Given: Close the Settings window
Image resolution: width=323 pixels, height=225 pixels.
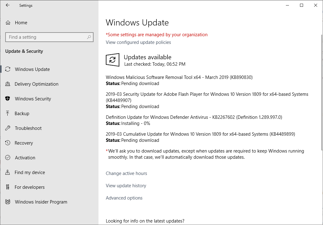Looking at the screenshot, I should (x=315, y=5).
